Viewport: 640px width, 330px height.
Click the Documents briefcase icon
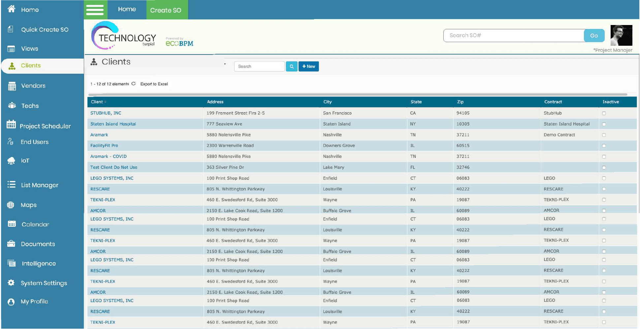pos(11,243)
